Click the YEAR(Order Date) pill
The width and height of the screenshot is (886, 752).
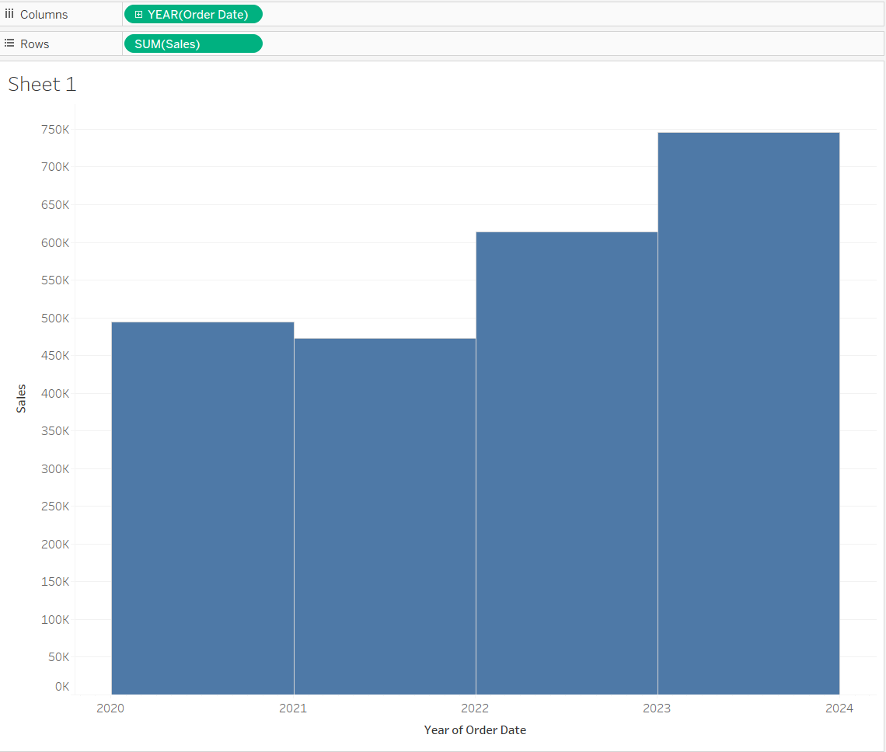(194, 14)
